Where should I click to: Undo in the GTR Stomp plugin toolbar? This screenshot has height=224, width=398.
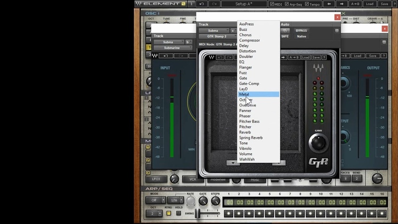[220, 57]
